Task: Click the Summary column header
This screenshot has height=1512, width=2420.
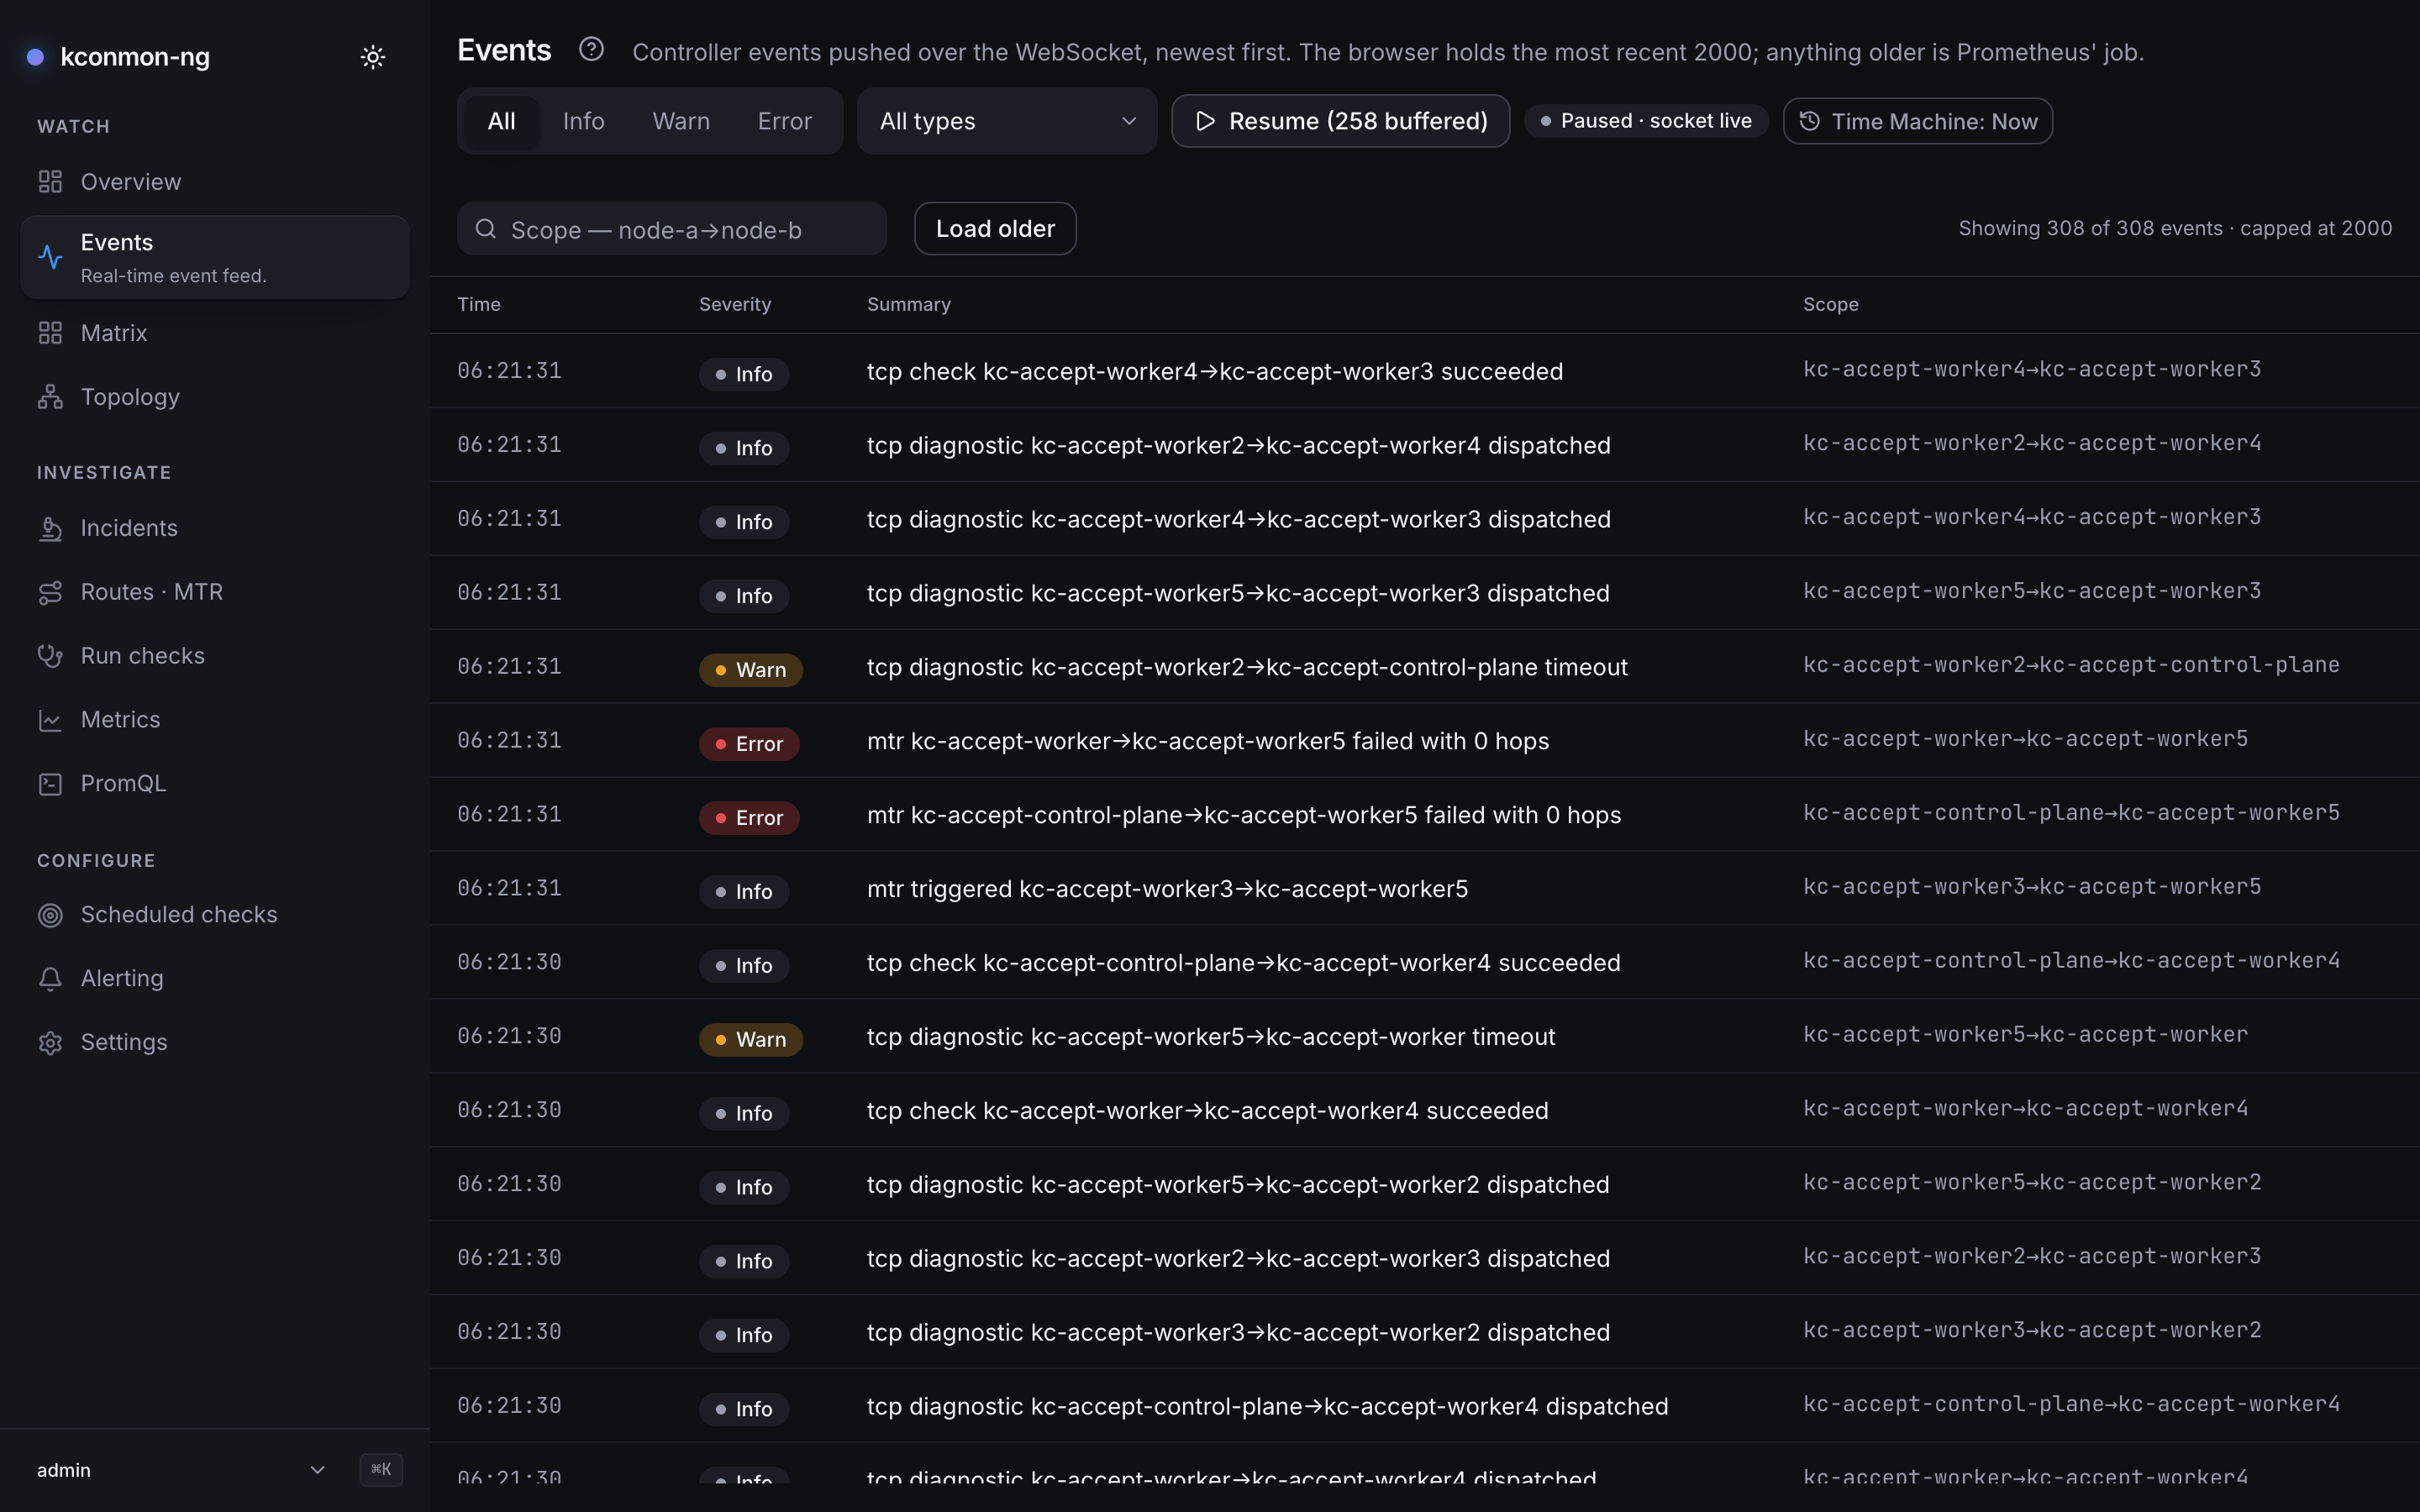Action: [908, 304]
